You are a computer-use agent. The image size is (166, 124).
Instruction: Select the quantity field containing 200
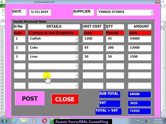[x=115, y=48]
